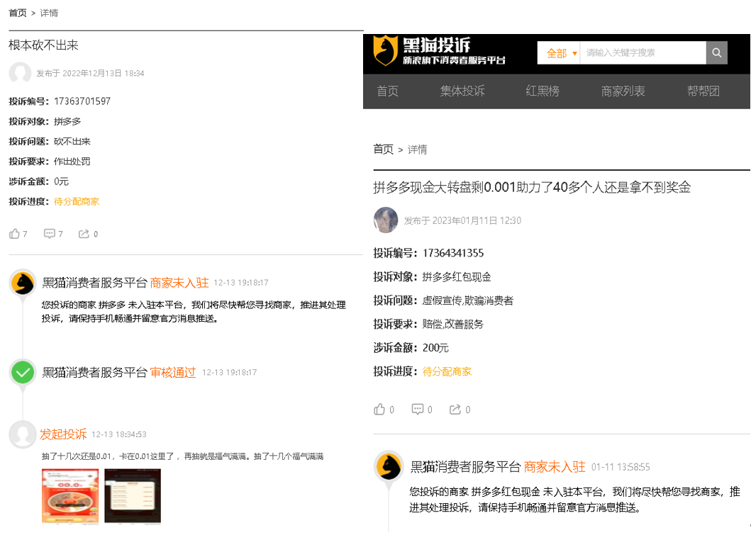
Task: Click 待分配商家 status for complaint 17364341355
Action: click(x=447, y=371)
